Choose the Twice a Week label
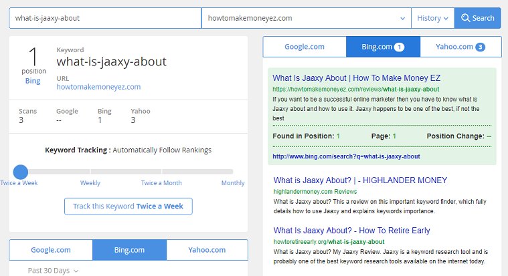Image resolution: width=508 pixels, height=276 pixels. tap(19, 183)
